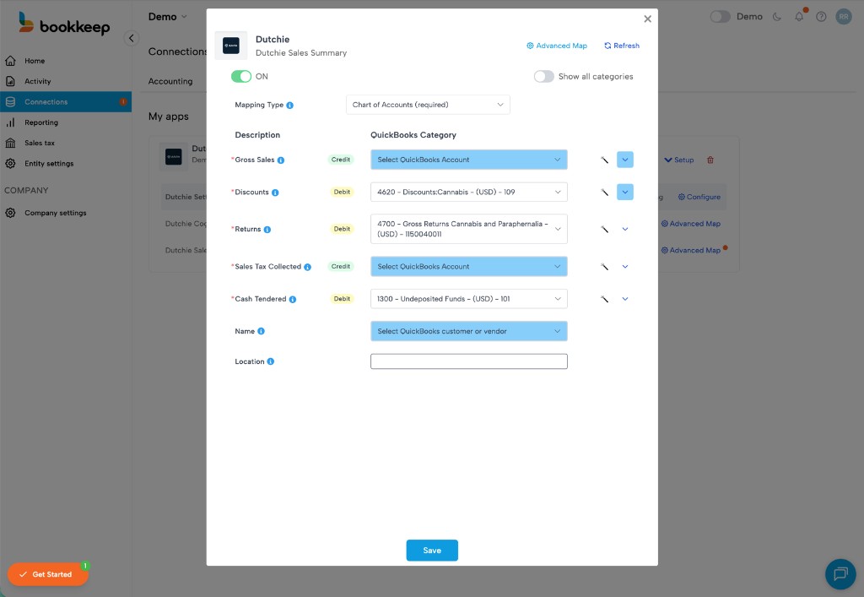This screenshot has width=864, height=597.
Task: Click the info icon beside Mapping Type
Action: point(289,106)
